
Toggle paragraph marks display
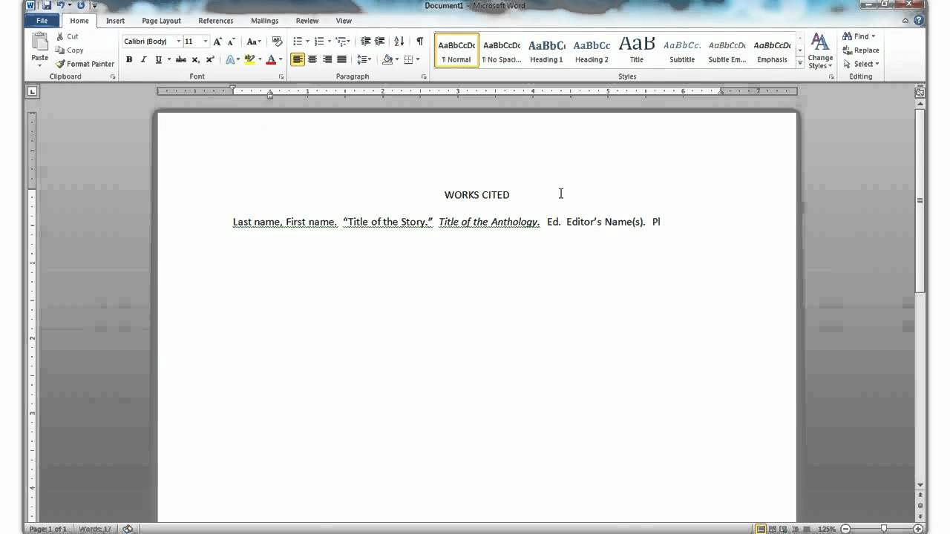tap(419, 42)
